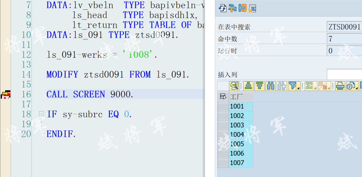
Task: Click the debugger arrow marker at line 16
Action: pos(5,94)
